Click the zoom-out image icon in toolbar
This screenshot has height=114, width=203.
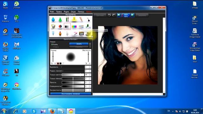click(119, 16)
